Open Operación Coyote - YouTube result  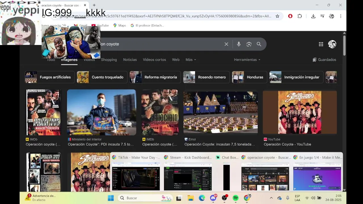287,144
